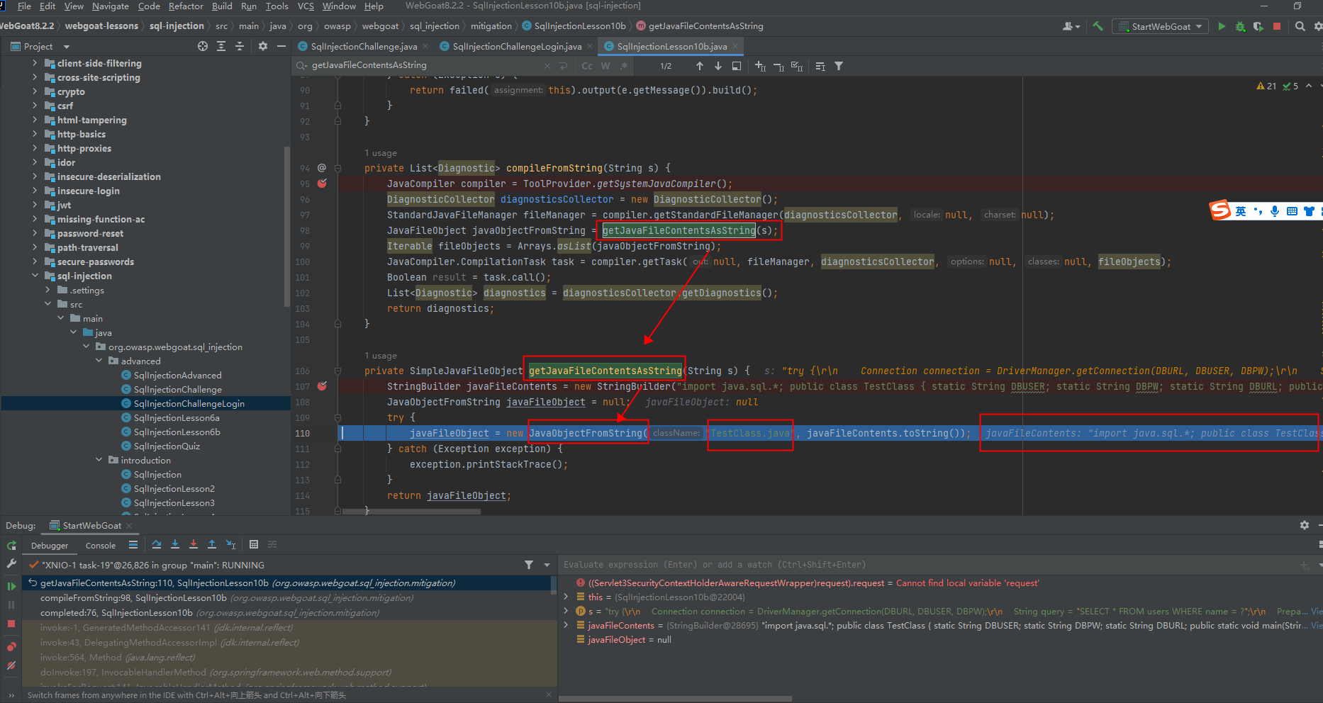The height and width of the screenshot is (703, 1323).
Task: Stop the debug session with red square
Action: 11,624
